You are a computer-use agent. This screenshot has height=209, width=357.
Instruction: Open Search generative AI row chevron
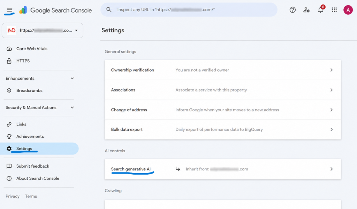pos(332,169)
